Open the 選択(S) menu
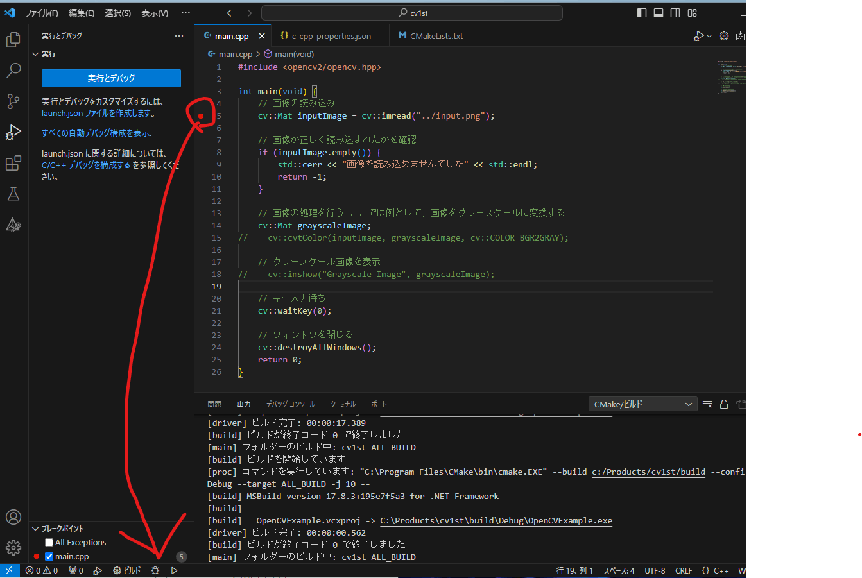 pyautogui.click(x=118, y=13)
